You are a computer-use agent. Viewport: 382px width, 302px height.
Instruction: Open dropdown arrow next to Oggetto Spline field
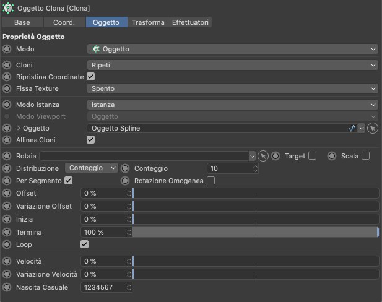[362, 128]
